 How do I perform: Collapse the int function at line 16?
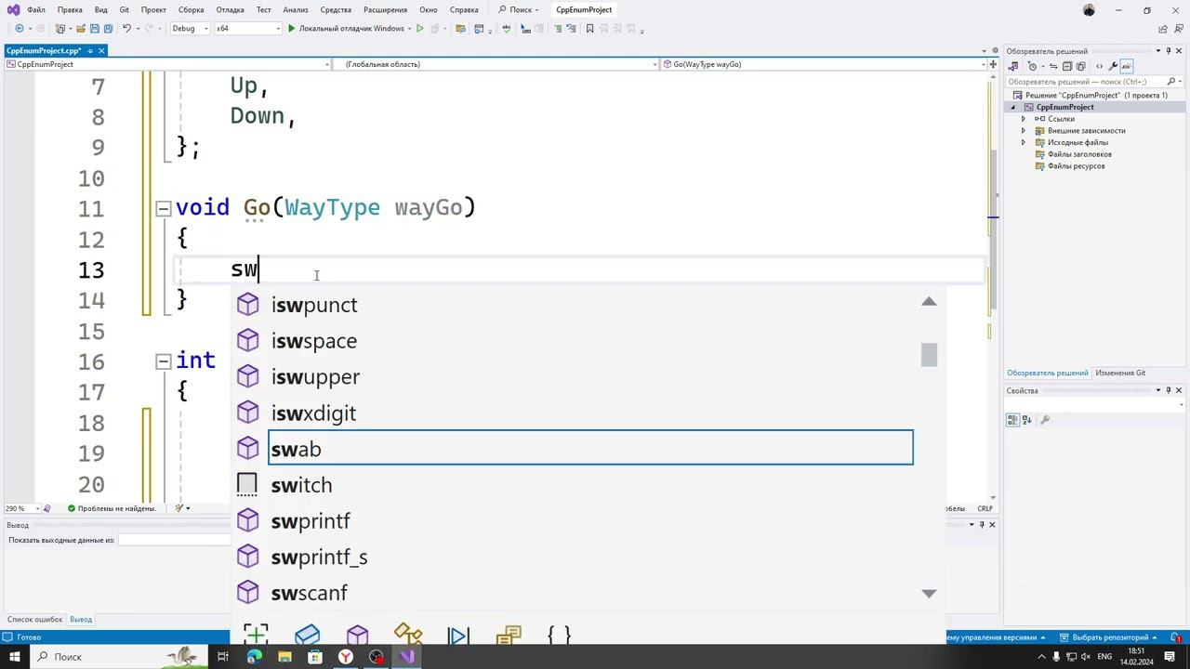point(163,361)
